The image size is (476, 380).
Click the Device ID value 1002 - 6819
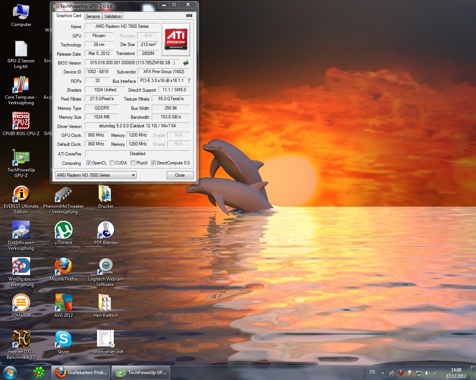click(97, 72)
